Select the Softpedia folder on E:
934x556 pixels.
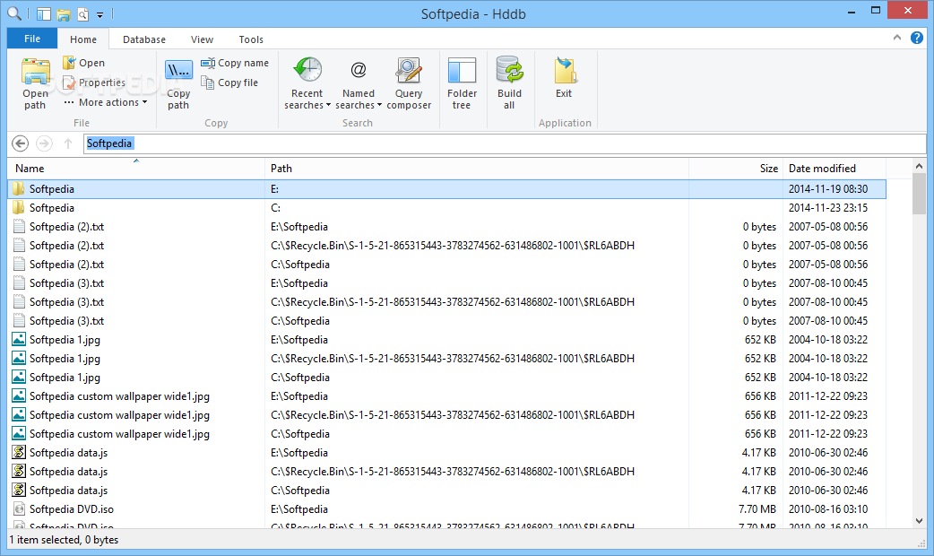pyautogui.click(x=446, y=189)
